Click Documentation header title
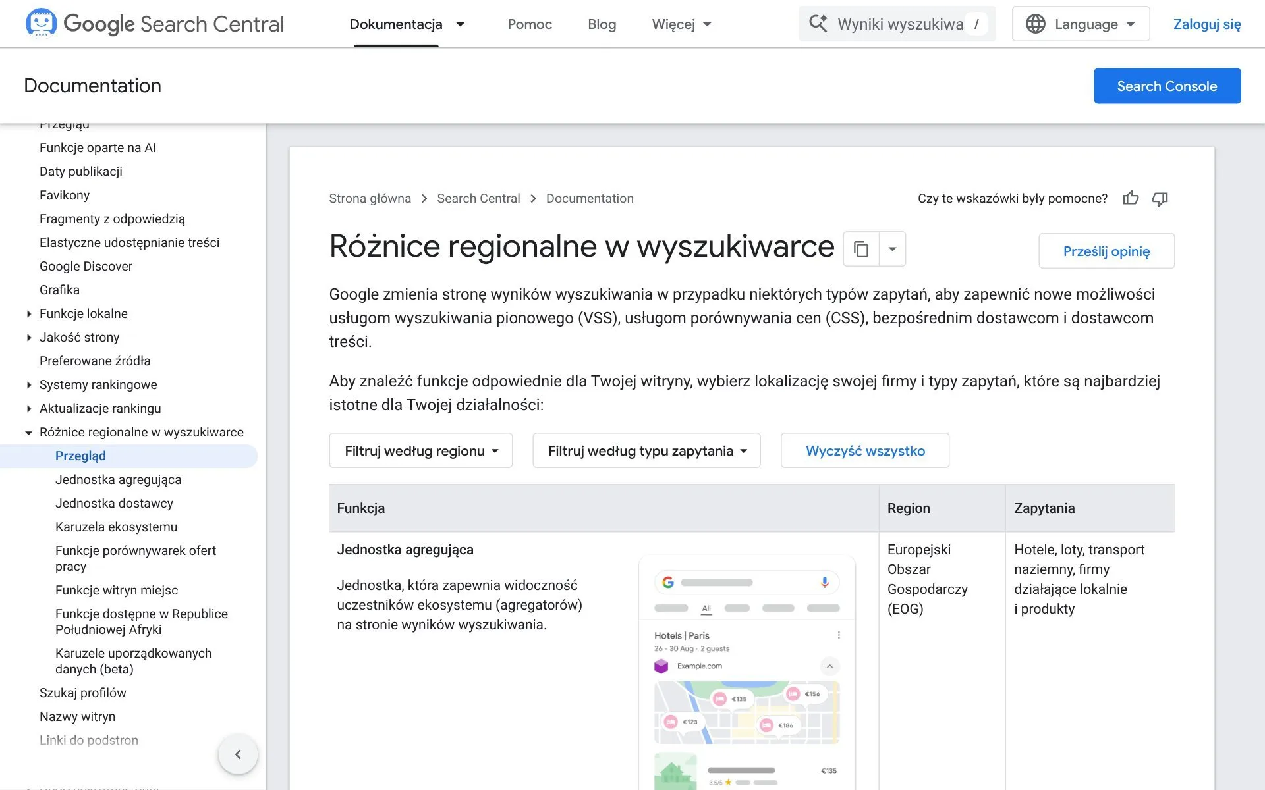1265x790 pixels. (x=92, y=86)
